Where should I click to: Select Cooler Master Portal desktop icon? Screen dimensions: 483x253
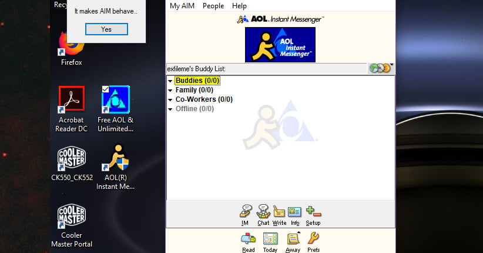pyautogui.click(x=72, y=225)
